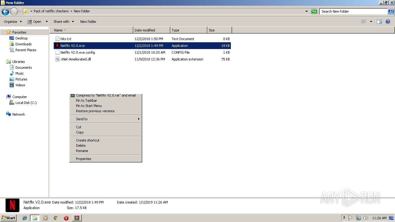Sort by the Type column header
The height and width of the screenshot is (222, 395).
pos(189,30)
